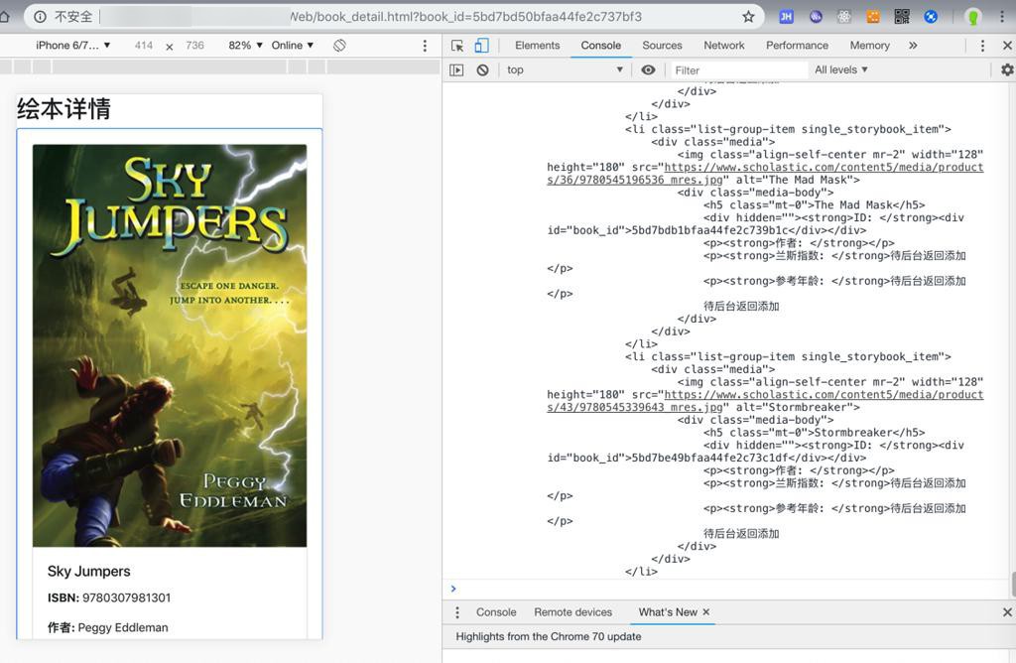Click the author name Peggy Eddleman
The width and height of the screenshot is (1016, 663).
tap(122, 627)
